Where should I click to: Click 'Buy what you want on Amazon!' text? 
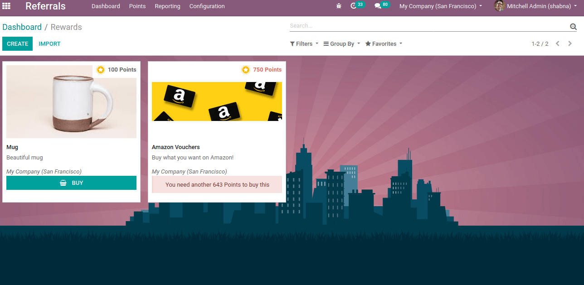pyautogui.click(x=193, y=157)
